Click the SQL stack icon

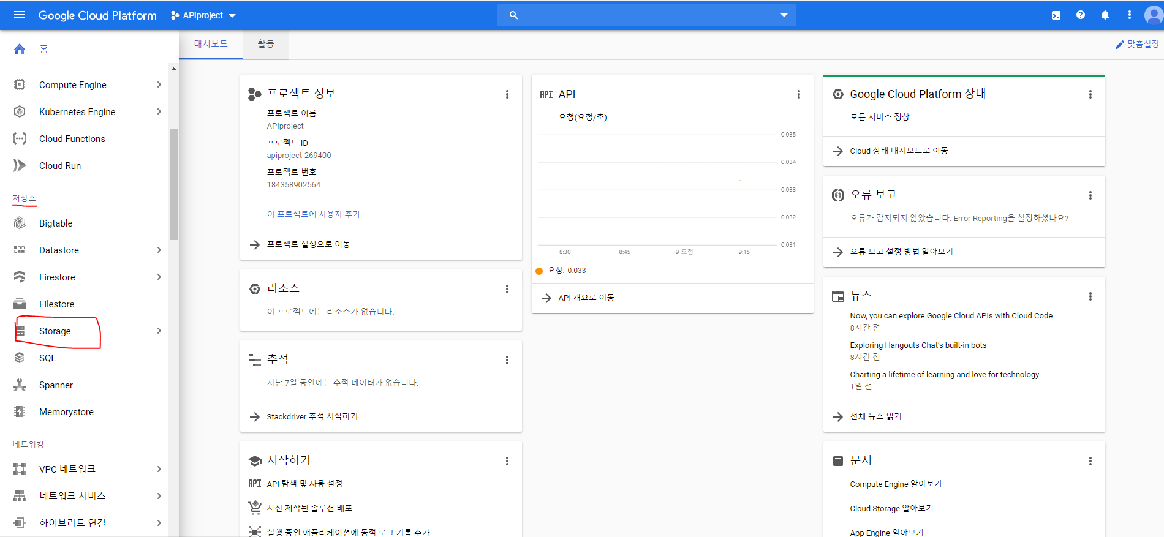tap(20, 358)
